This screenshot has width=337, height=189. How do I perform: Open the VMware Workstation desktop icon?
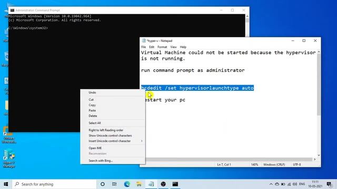pos(9,135)
